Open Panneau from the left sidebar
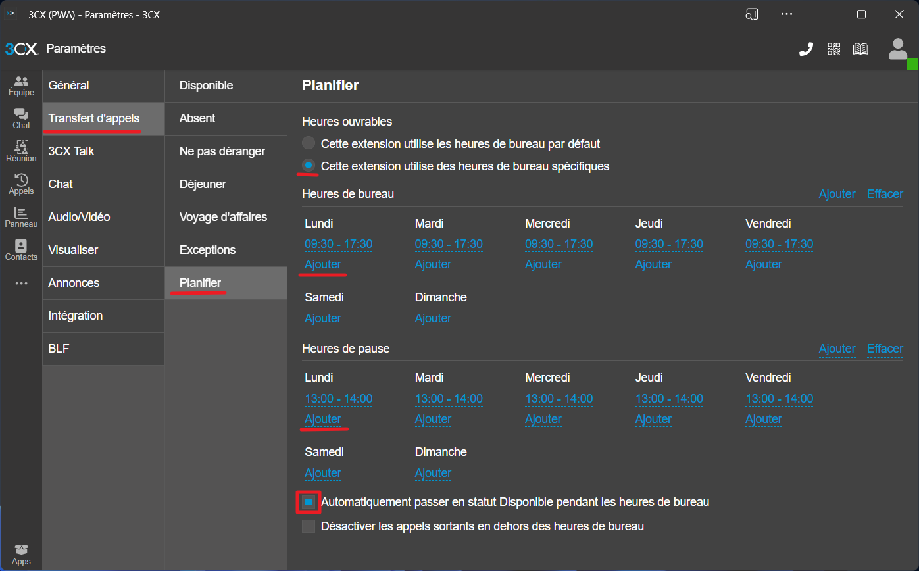 tap(21, 218)
